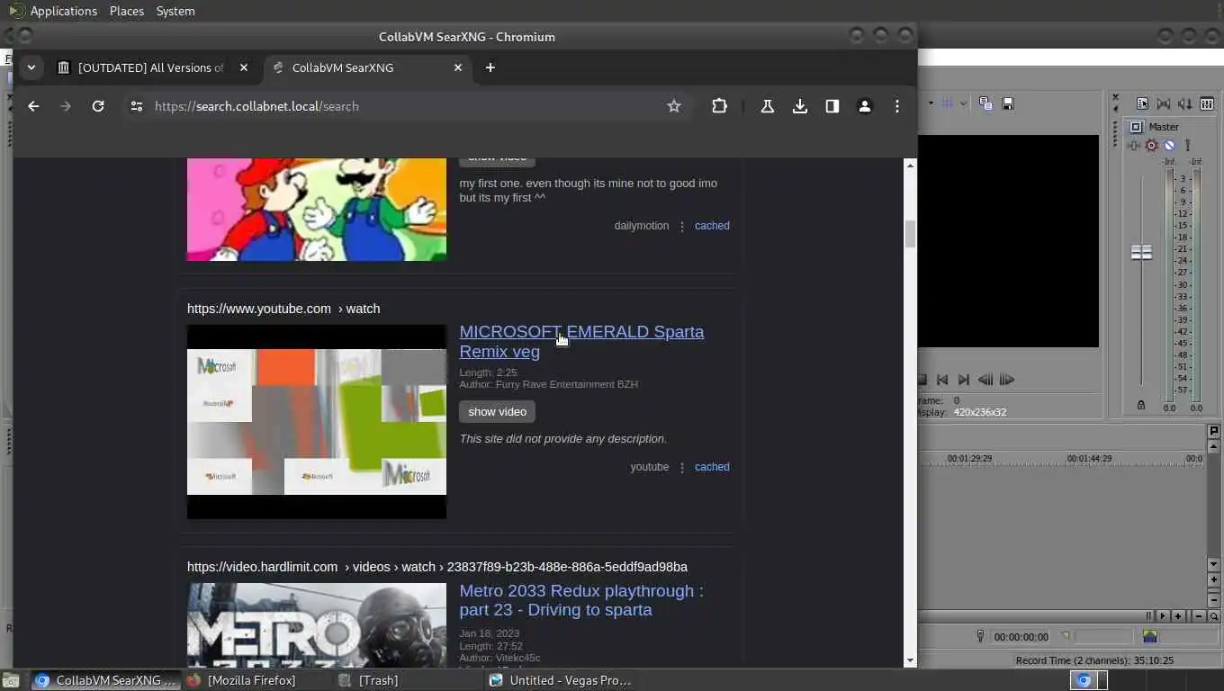Open new tab with plus button

coord(490,67)
